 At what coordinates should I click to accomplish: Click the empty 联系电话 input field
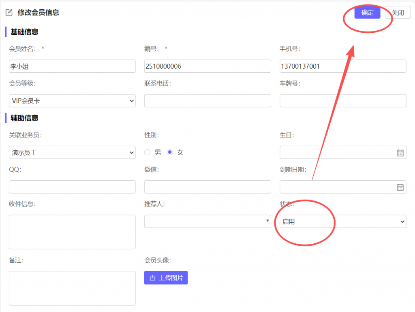coord(207,101)
